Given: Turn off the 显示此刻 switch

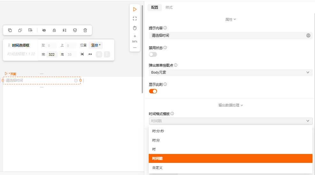Looking at the screenshot, I should [x=153, y=91].
